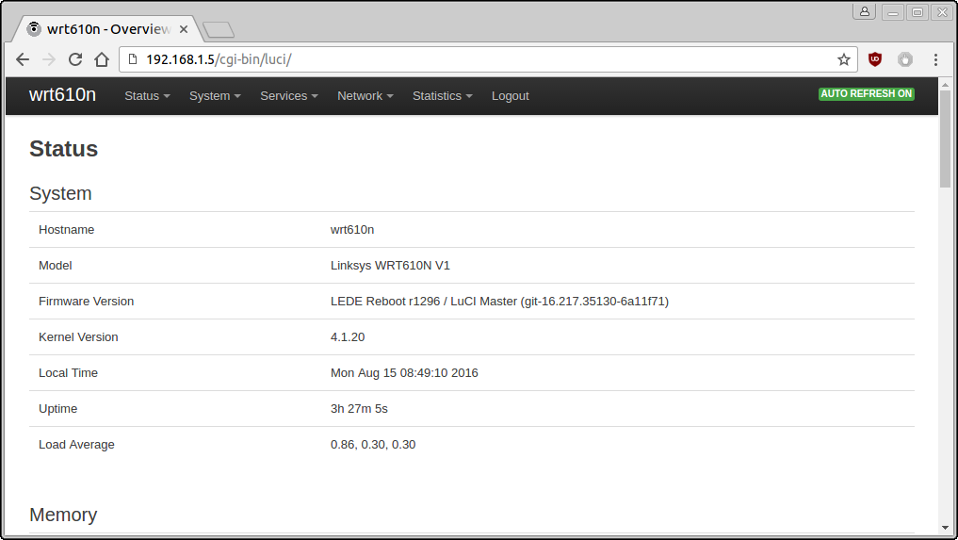Bookmark this page with the star icon
The image size is (958, 540).
(x=844, y=59)
